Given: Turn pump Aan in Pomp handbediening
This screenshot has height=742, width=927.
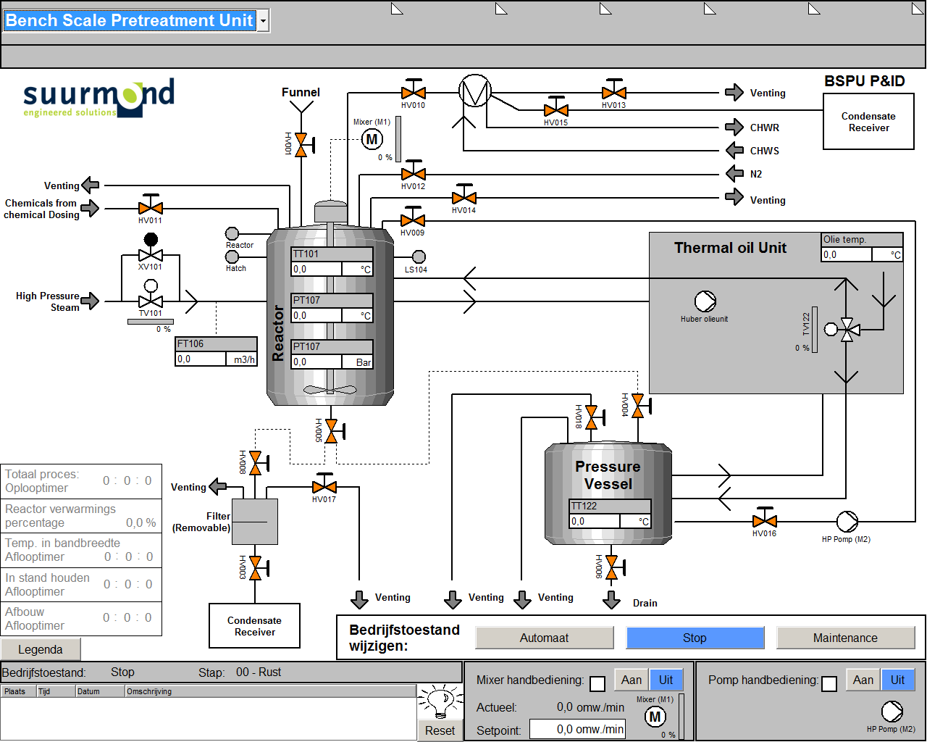Looking at the screenshot, I should 863,680.
